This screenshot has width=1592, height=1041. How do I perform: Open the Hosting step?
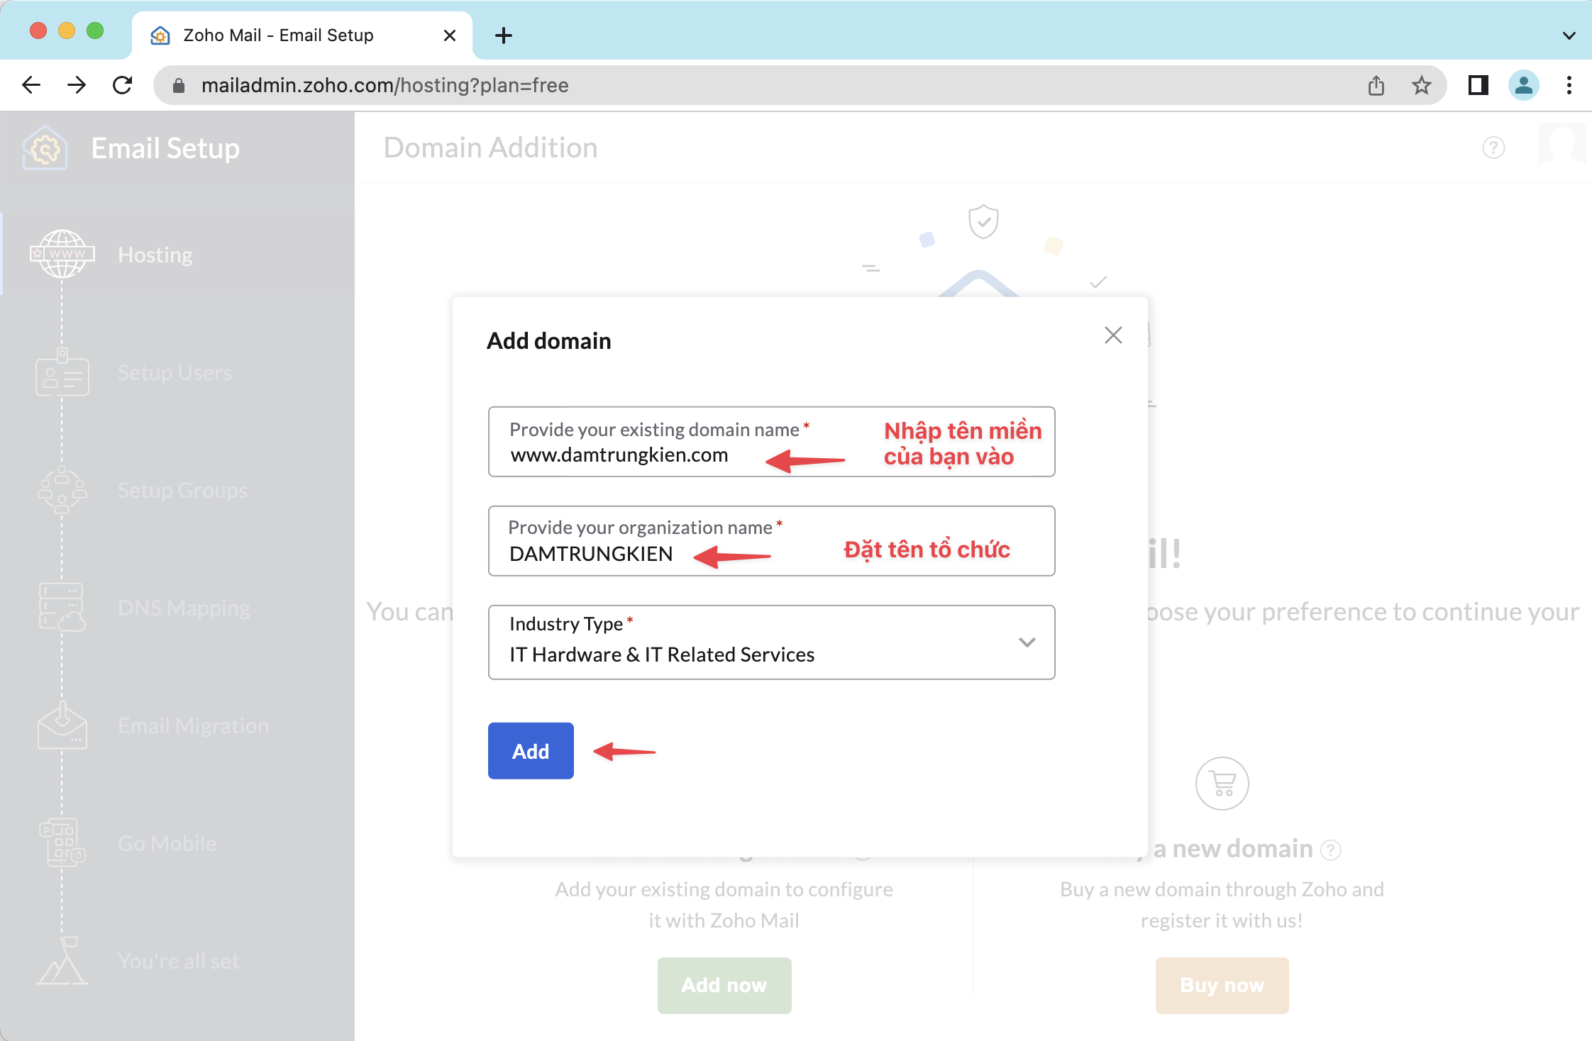(155, 255)
